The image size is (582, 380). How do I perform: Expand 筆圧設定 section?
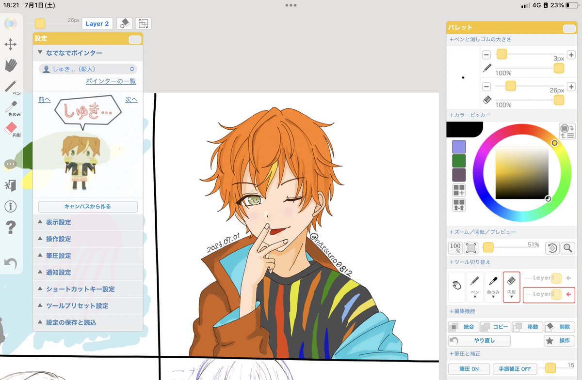(88, 256)
